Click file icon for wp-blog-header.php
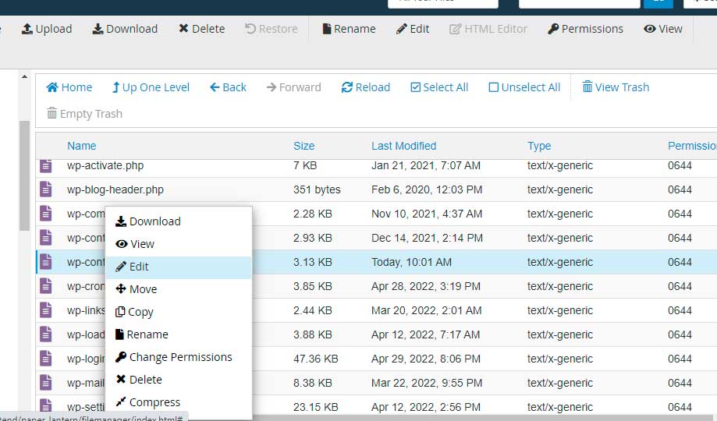The height and width of the screenshot is (421, 717). pos(46,189)
